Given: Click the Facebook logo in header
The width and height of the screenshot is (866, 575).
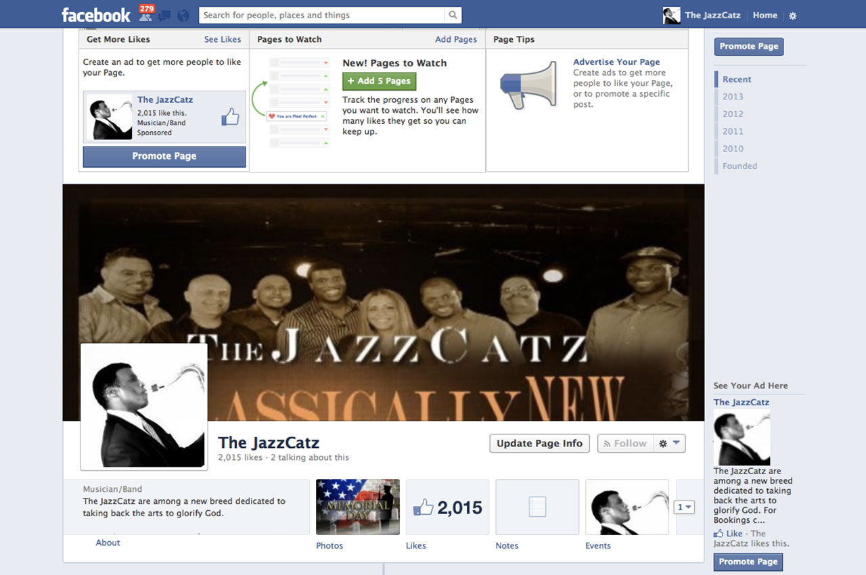Looking at the screenshot, I should 95,15.
